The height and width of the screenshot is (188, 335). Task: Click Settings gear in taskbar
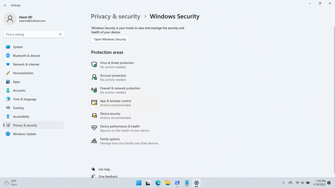[197, 183]
